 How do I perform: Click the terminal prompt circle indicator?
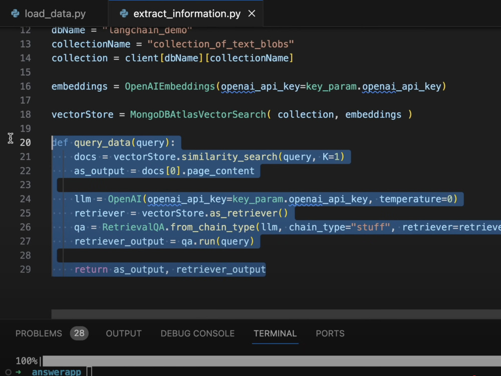pos(9,372)
